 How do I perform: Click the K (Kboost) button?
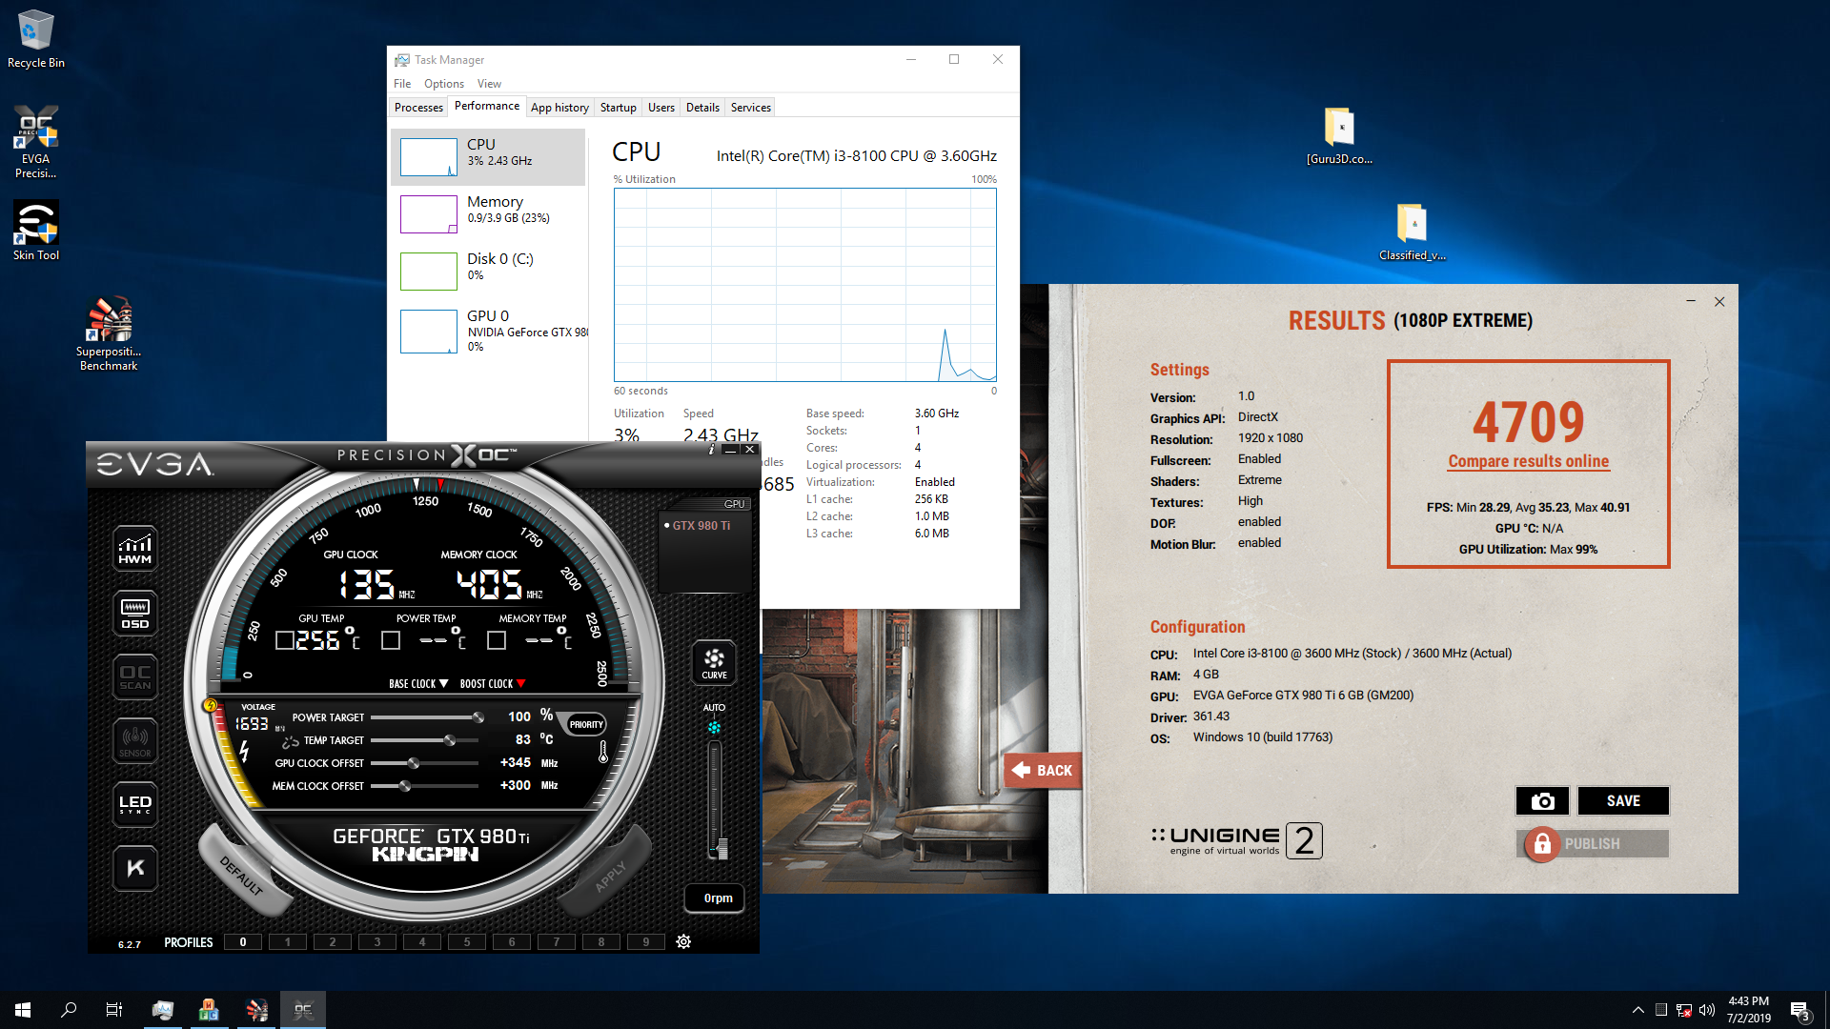(x=135, y=868)
